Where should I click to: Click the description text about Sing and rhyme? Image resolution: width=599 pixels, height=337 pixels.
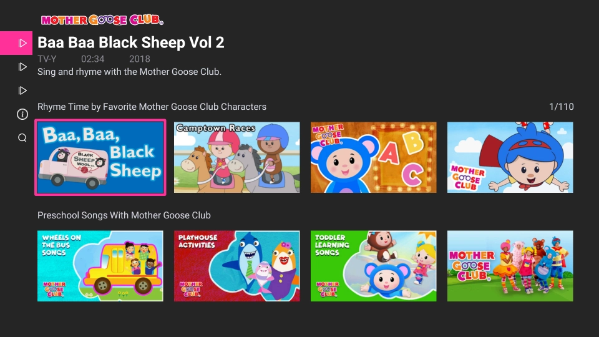[129, 72]
